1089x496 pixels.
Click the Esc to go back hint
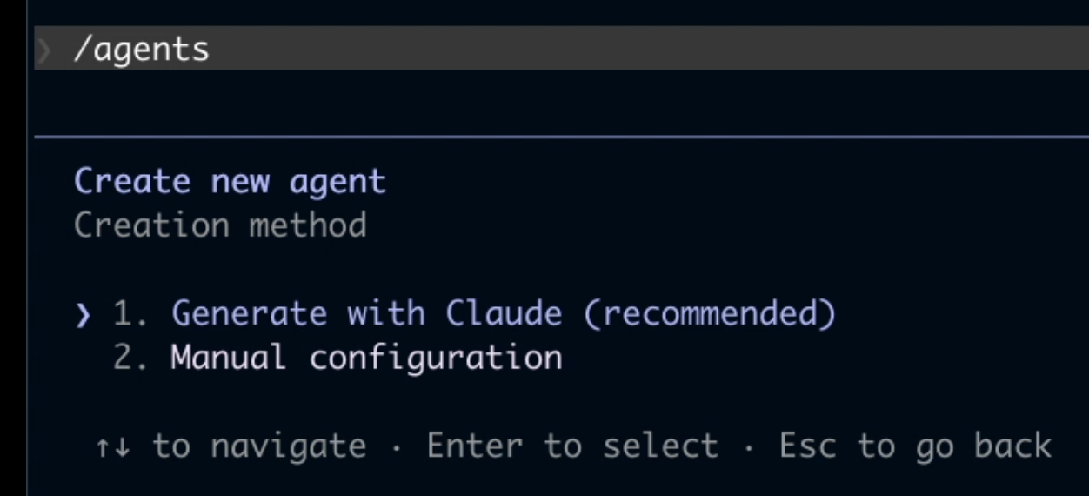(915, 446)
